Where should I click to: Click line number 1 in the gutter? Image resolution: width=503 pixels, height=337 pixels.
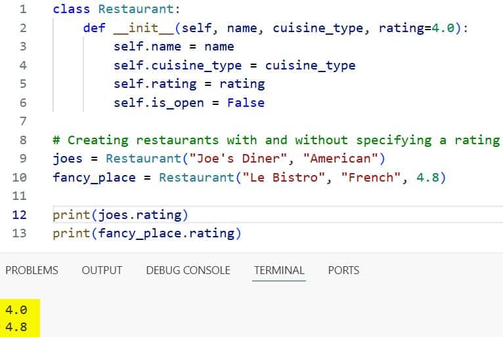point(23,9)
